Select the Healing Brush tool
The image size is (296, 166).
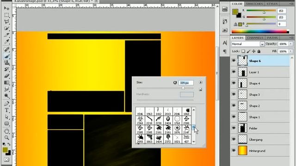pyautogui.click(x=6, y=49)
